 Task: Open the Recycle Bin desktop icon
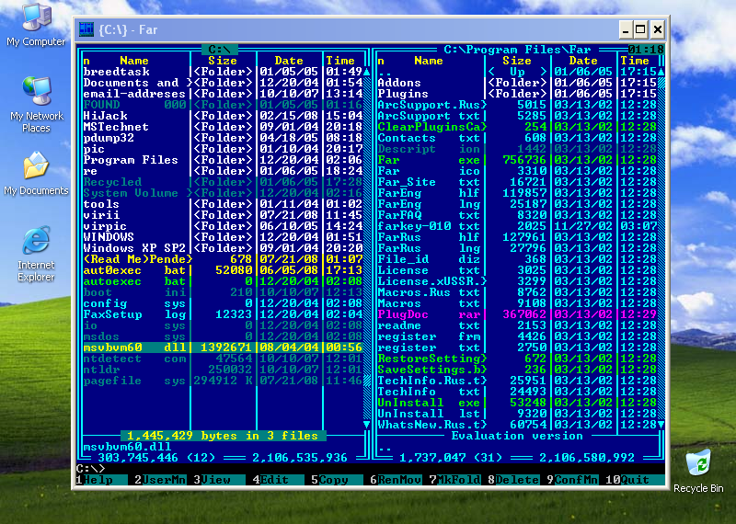point(698,471)
